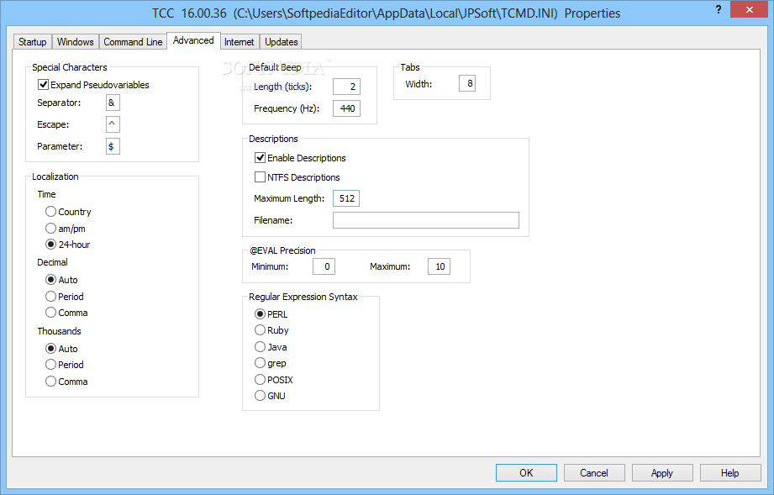This screenshot has width=774, height=495.
Task: Click the descriptions Filename field
Action: (426, 220)
